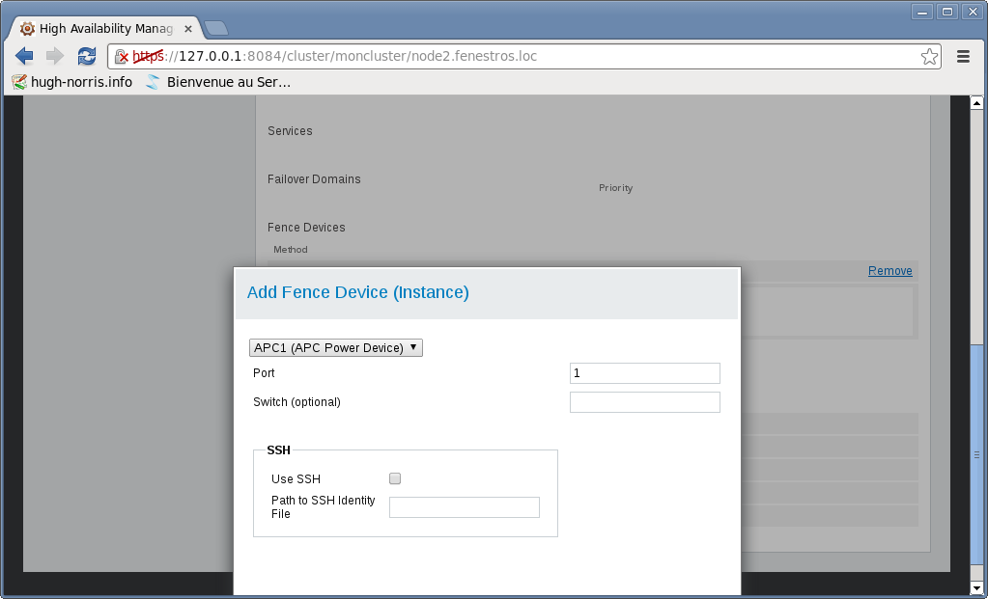This screenshot has width=988, height=599.
Task: Open the Chrome hamburger menu
Action: coord(963,57)
